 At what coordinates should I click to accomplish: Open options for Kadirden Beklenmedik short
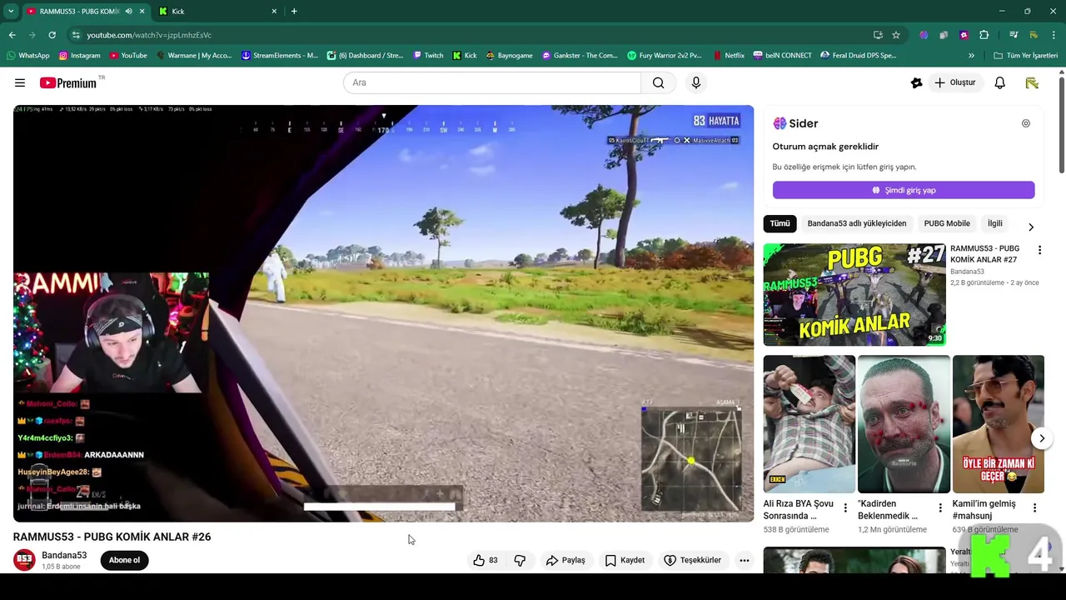(x=940, y=507)
